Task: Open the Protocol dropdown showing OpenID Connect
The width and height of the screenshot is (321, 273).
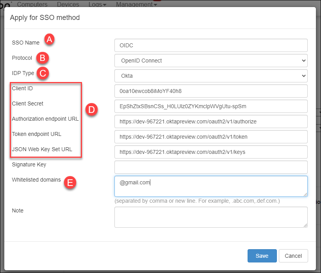Action: 211,61
